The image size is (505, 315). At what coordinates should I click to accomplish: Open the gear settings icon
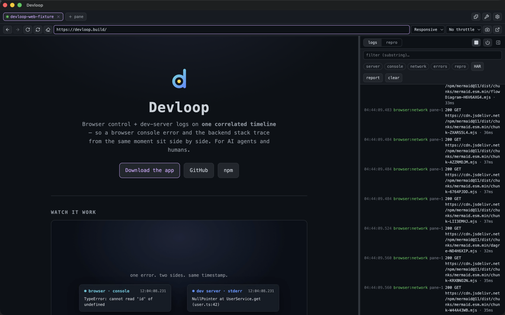click(497, 17)
